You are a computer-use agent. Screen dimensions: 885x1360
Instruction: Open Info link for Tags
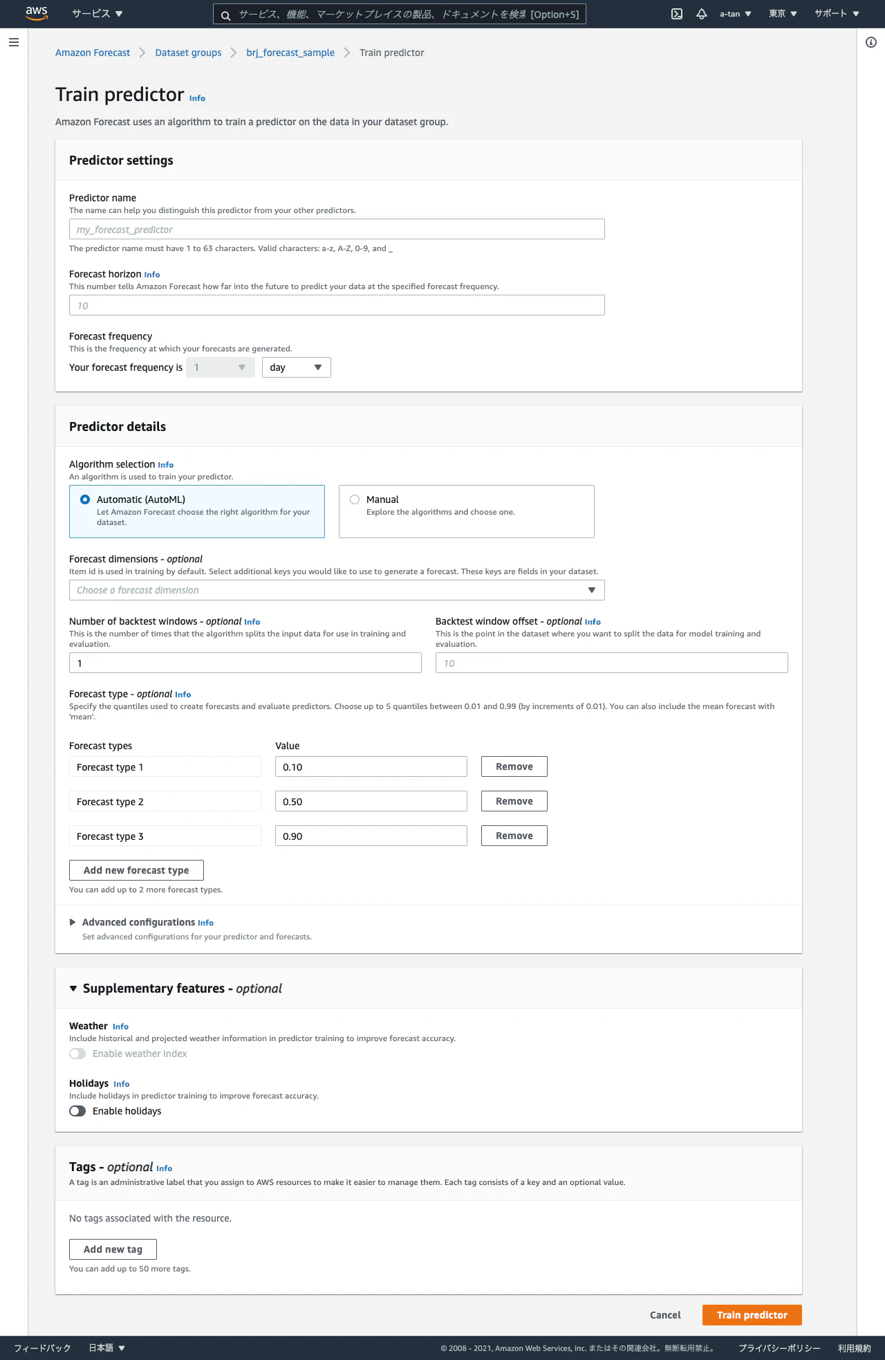click(x=165, y=1168)
